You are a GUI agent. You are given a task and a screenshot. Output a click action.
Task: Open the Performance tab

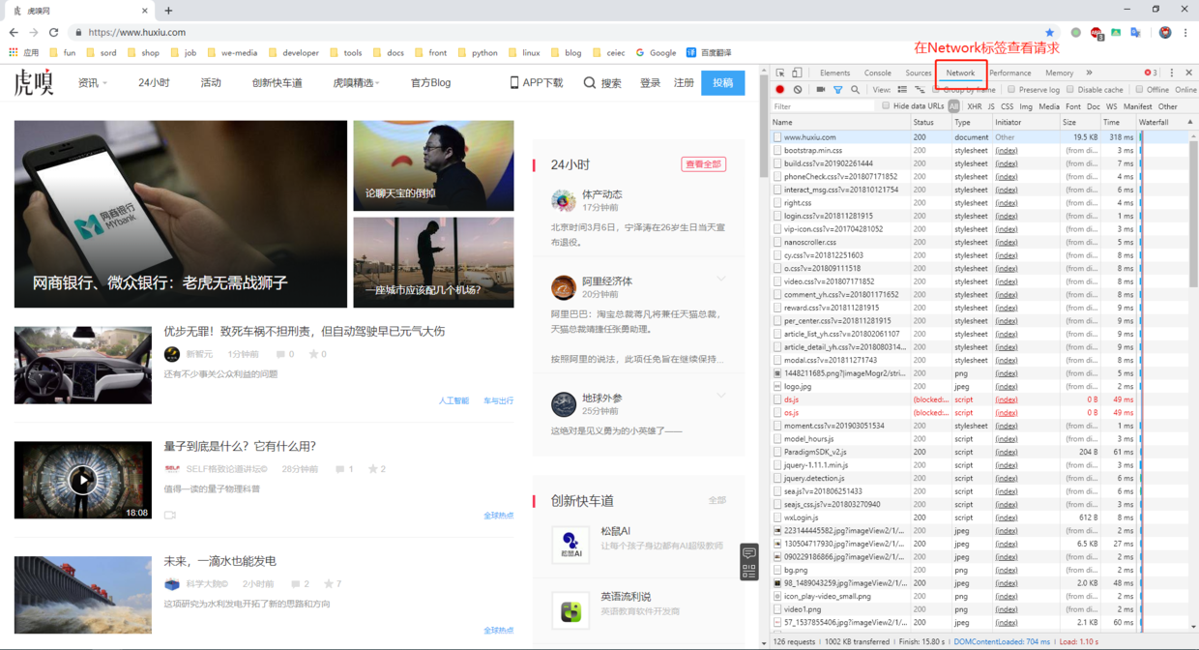point(1009,73)
